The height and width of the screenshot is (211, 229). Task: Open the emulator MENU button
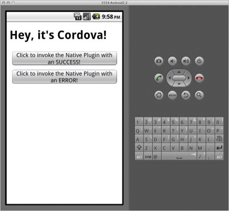click(x=172, y=95)
